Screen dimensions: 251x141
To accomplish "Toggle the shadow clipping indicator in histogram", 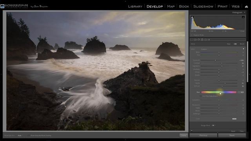I will (x=192, y=17).
